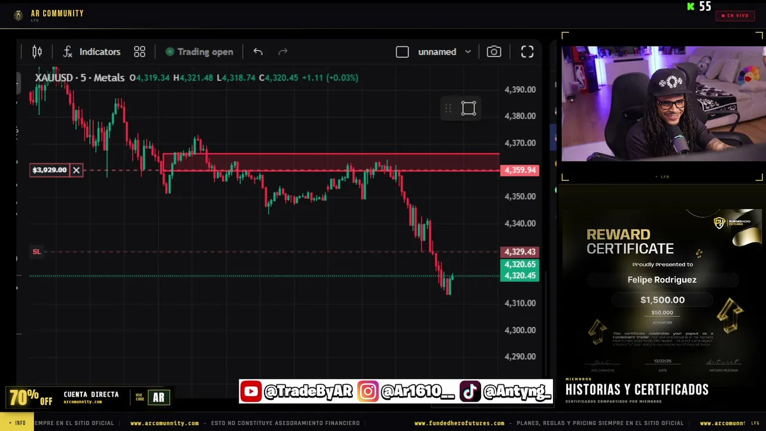
Task: Click the 70% OFF banner
Action: [31, 397]
